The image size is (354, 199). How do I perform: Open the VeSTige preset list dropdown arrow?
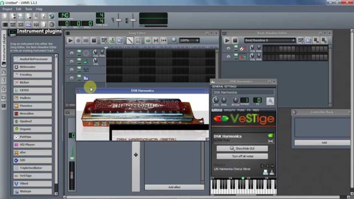click(x=272, y=166)
